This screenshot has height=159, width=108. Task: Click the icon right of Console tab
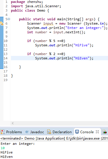coord(105,132)
